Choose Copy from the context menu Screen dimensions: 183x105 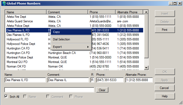[x=71, y=32]
